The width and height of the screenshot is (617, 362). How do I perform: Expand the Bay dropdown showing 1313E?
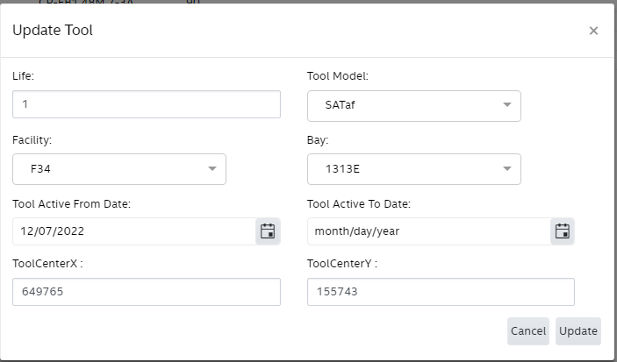click(x=414, y=169)
